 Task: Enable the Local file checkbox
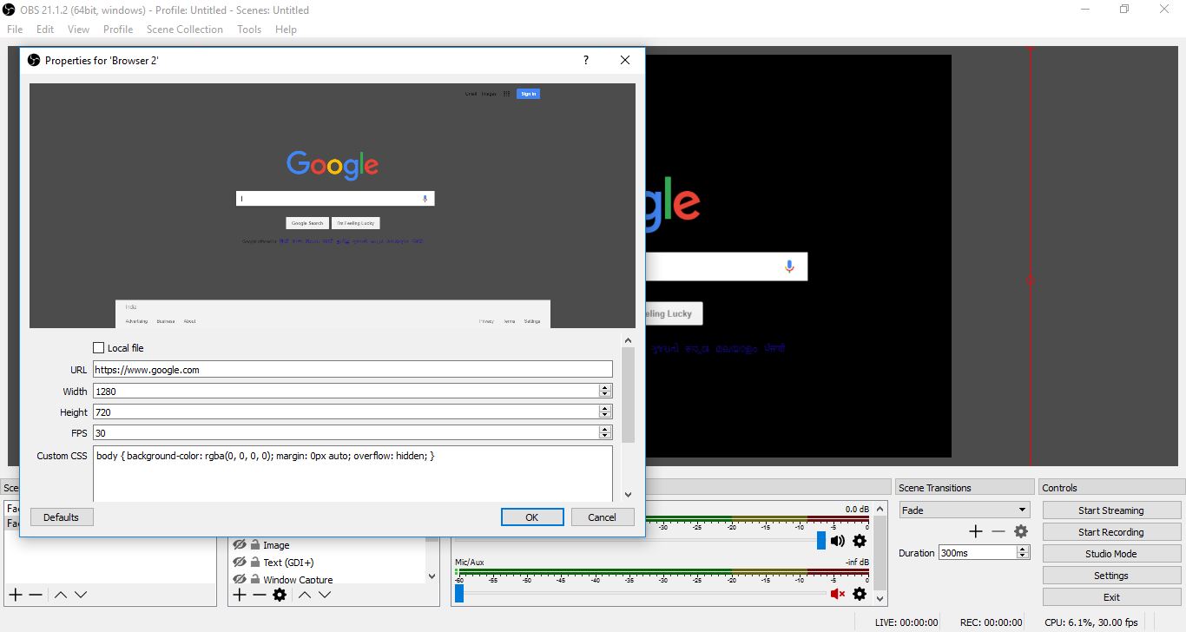(98, 348)
